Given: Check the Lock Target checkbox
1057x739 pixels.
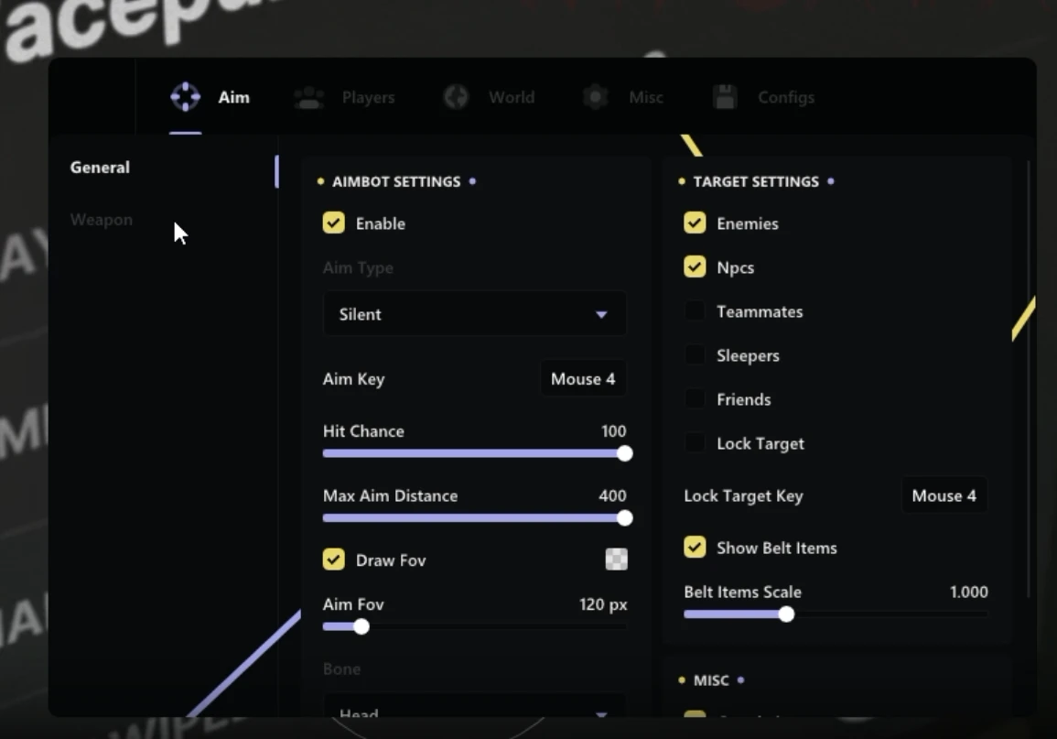Looking at the screenshot, I should coord(695,443).
